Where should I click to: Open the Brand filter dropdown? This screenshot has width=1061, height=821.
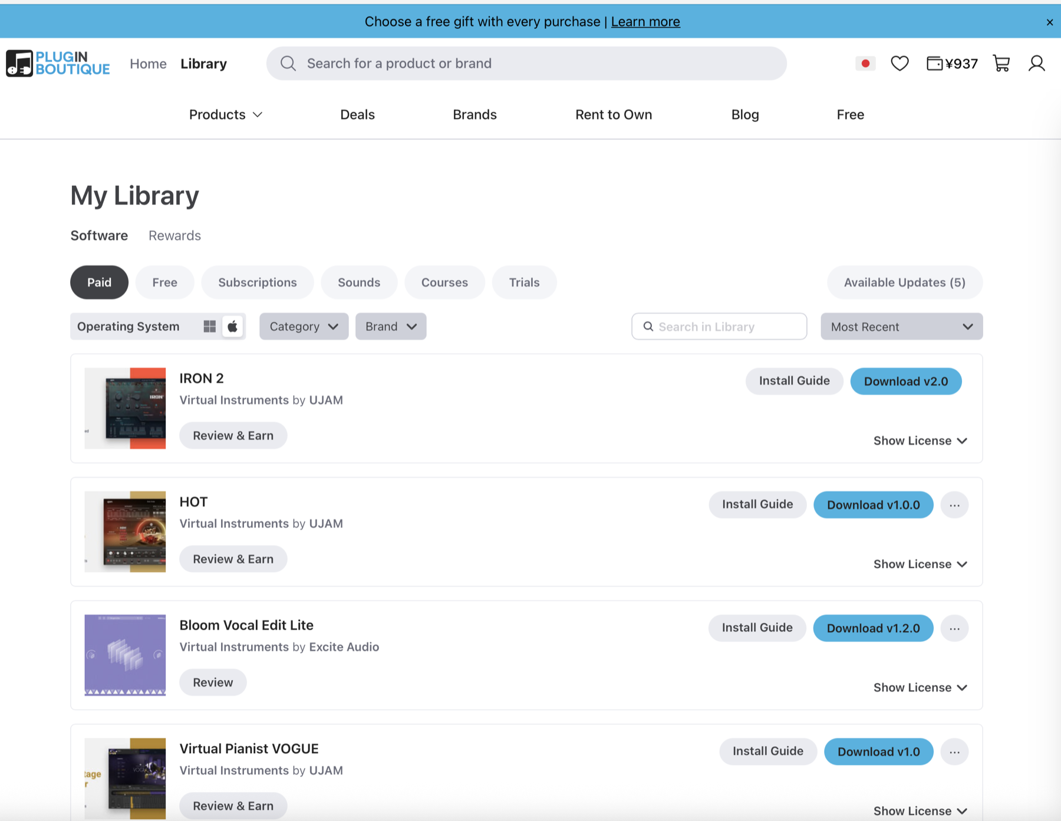coord(391,326)
